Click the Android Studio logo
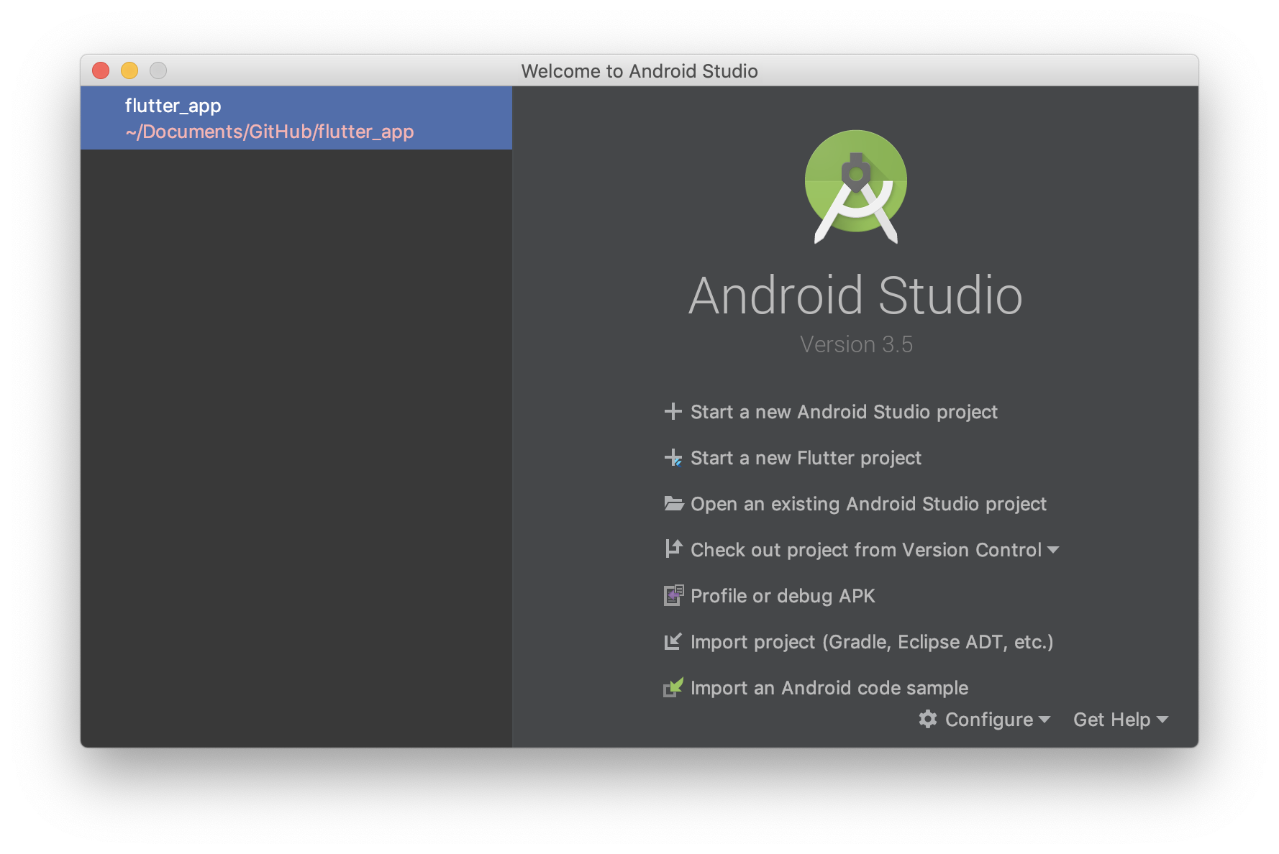 pyautogui.click(x=855, y=187)
